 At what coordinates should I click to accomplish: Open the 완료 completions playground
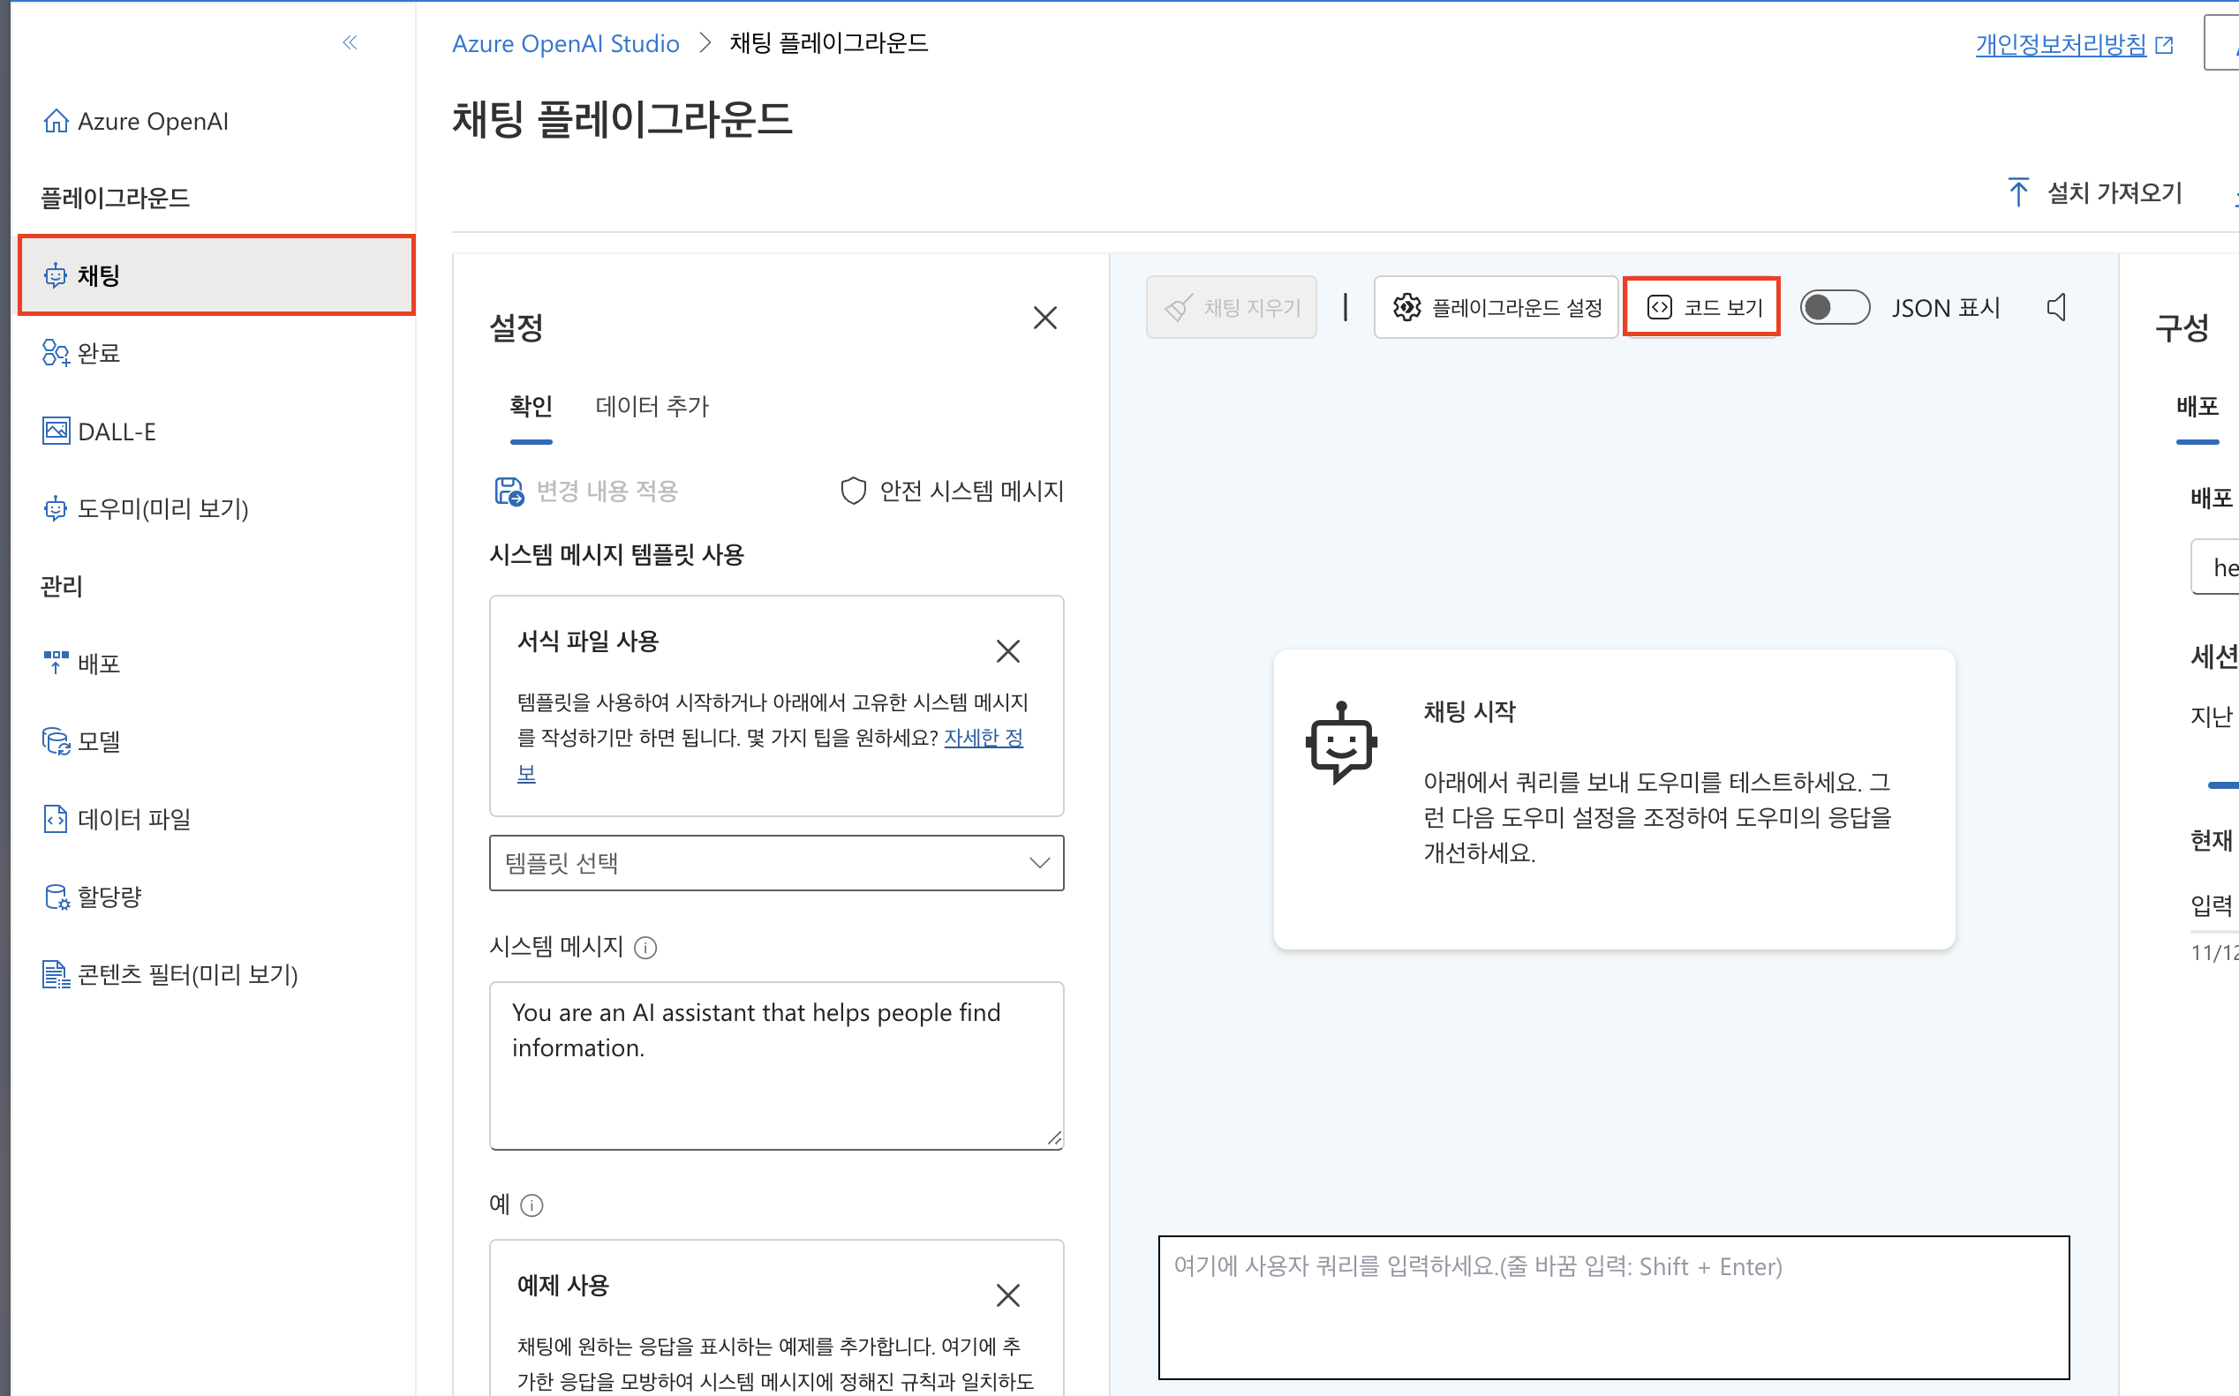pyautogui.click(x=98, y=353)
